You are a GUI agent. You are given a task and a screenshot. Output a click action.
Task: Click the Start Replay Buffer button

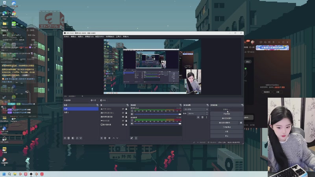click(227, 118)
